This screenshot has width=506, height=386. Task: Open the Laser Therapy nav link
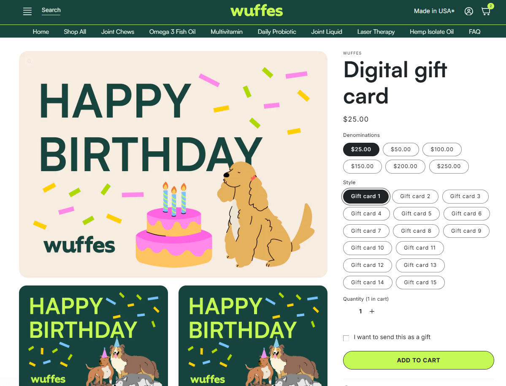pyautogui.click(x=376, y=32)
